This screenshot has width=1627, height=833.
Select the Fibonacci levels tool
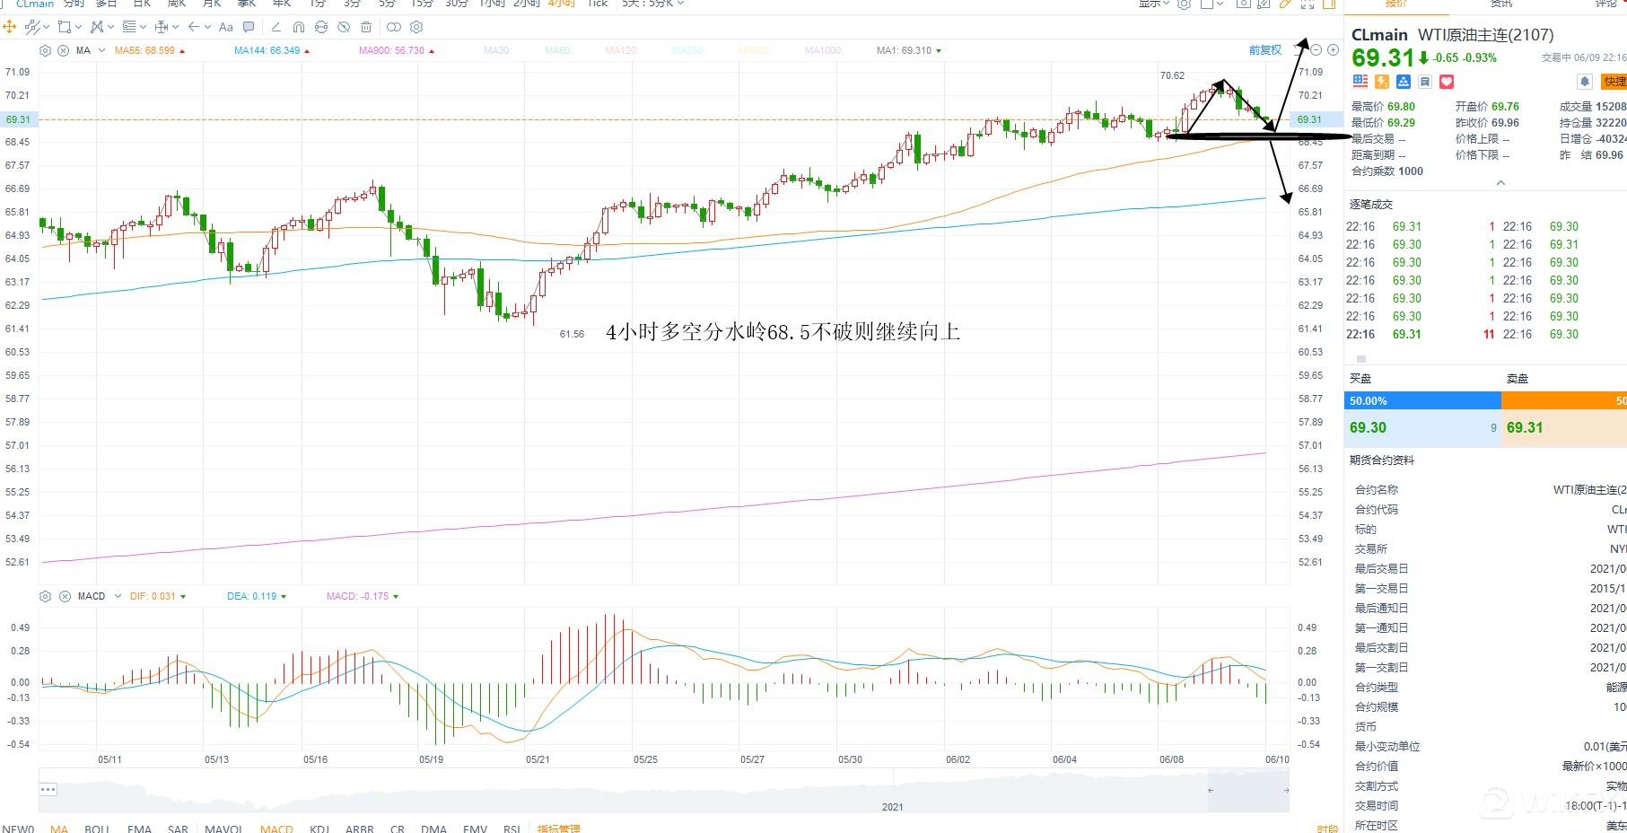pyautogui.click(x=129, y=27)
